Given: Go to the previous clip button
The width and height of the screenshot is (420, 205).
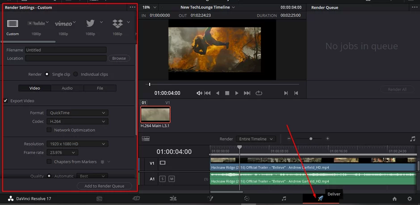Looking at the screenshot, I should [296, 93].
